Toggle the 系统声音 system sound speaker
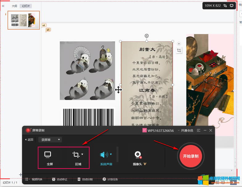The width and height of the screenshot is (242, 187). click(104, 155)
